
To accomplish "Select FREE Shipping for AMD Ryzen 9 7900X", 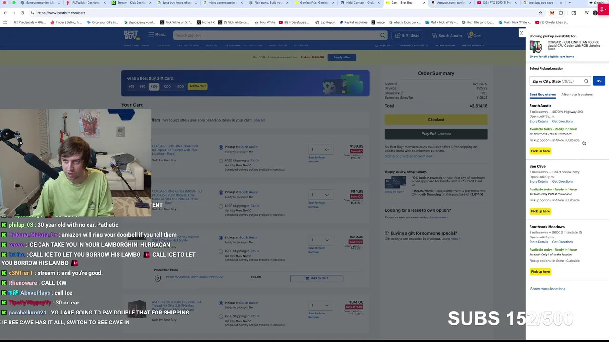I will coord(221,316).
